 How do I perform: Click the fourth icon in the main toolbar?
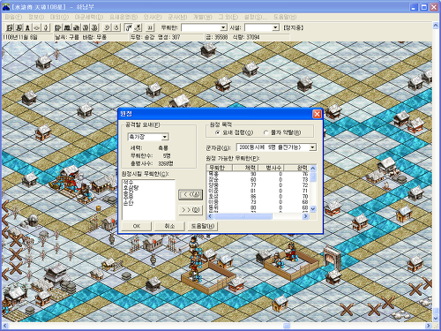click(37, 27)
